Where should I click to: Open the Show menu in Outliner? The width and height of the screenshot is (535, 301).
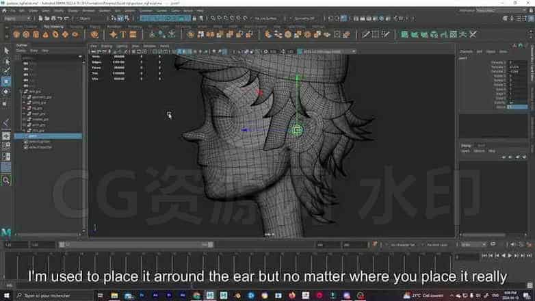[x=34, y=51]
